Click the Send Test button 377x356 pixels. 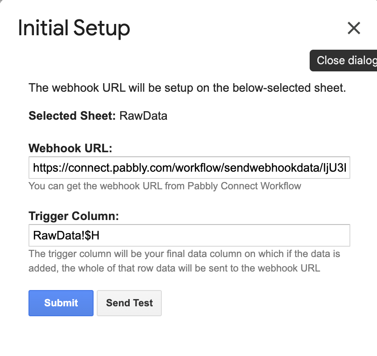[x=129, y=303]
